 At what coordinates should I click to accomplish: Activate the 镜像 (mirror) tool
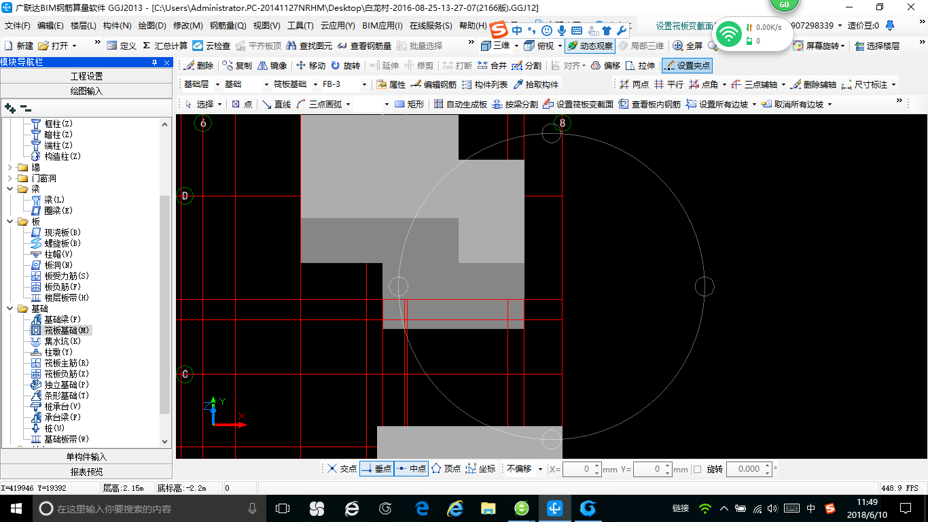pos(272,66)
